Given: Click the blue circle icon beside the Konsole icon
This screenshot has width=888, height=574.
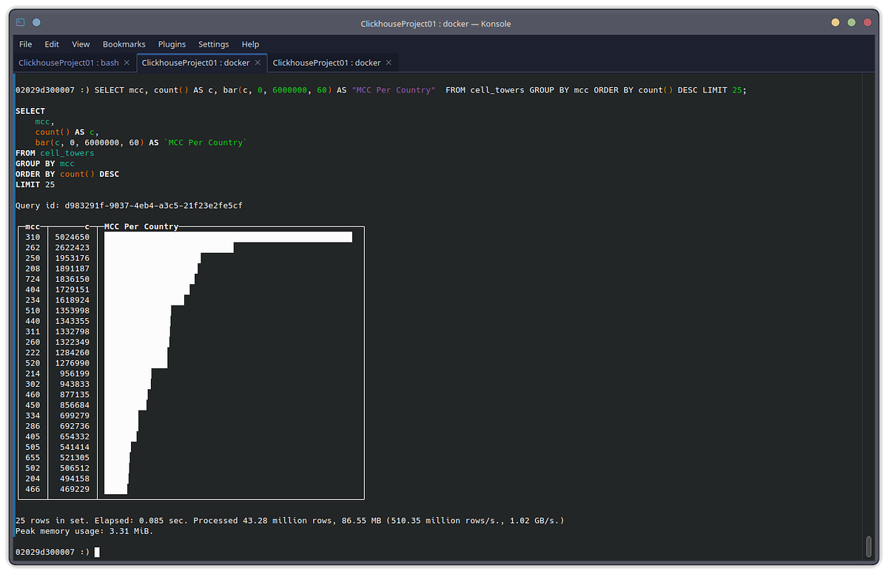Looking at the screenshot, I should coord(36,22).
